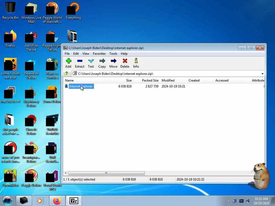Click the 7-Zip taskbar button
Viewport: 275px width, 206px height.
[x=74, y=201]
